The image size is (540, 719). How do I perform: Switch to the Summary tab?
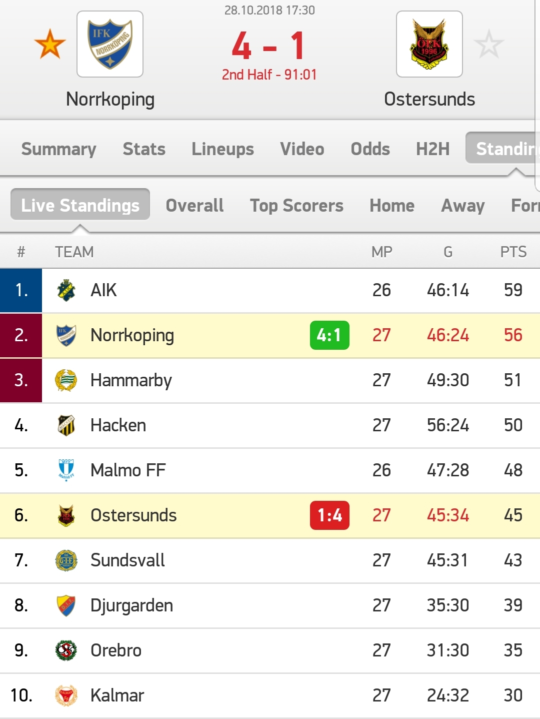click(58, 149)
